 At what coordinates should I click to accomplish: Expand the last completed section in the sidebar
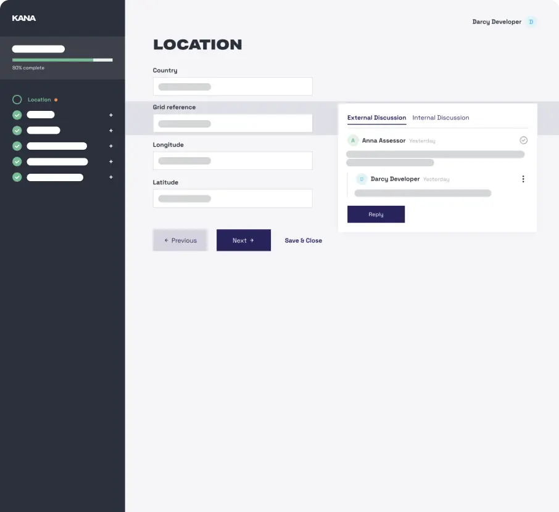111,177
